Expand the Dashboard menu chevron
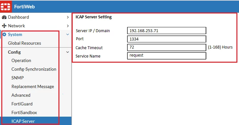 coord(68,17)
